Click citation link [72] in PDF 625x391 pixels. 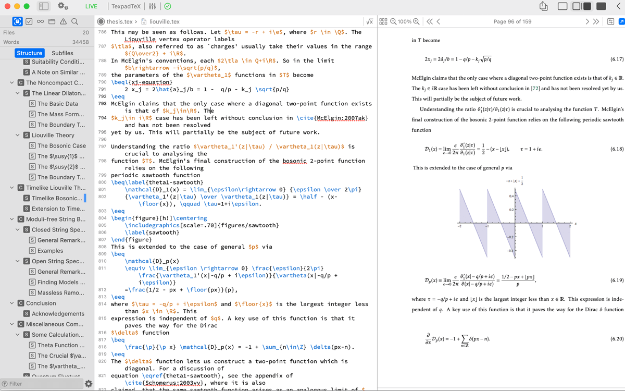click(535, 89)
